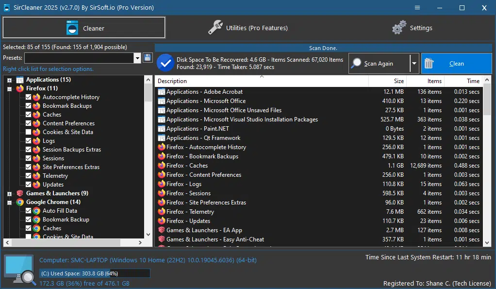Click the Google Chrome category icon in tree
This screenshot has height=289, width=496.
click(x=20, y=202)
